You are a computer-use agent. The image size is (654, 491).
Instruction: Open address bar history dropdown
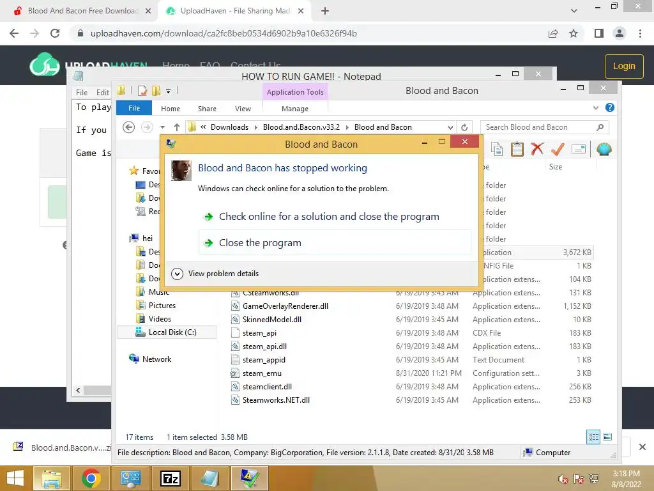pyautogui.click(x=450, y=127)
